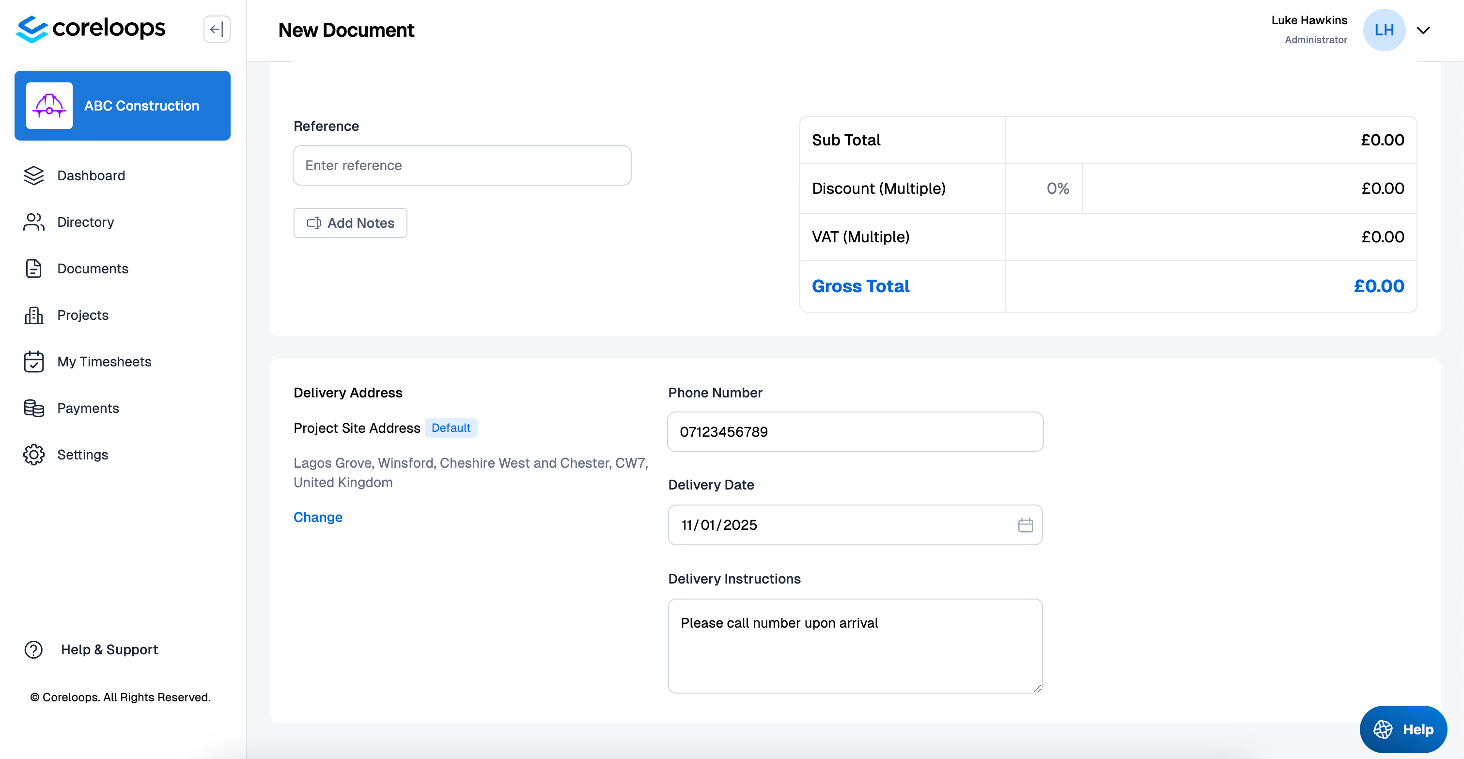This screenshot has height=759, width=1464.
Task: Open the Delivery Date calendar picker icon
Action: point(1025,525)
